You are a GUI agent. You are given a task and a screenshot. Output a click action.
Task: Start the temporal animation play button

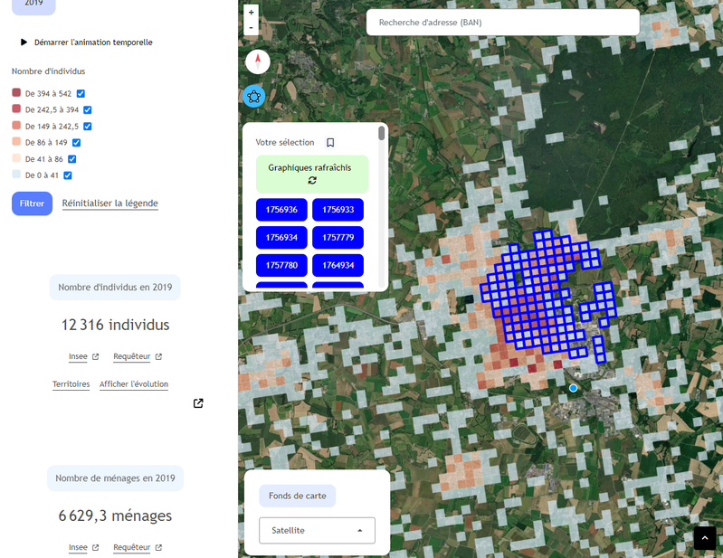[x=24, y=43]
